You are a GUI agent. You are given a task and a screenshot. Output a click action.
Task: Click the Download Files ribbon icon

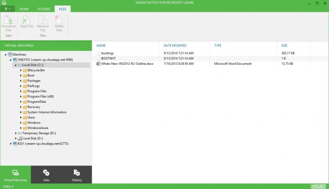8,21
